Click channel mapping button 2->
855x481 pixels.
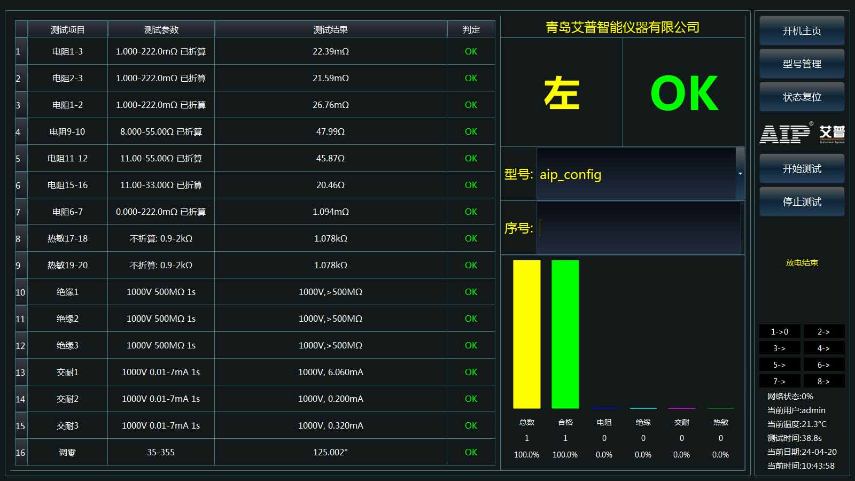[824, 331]
